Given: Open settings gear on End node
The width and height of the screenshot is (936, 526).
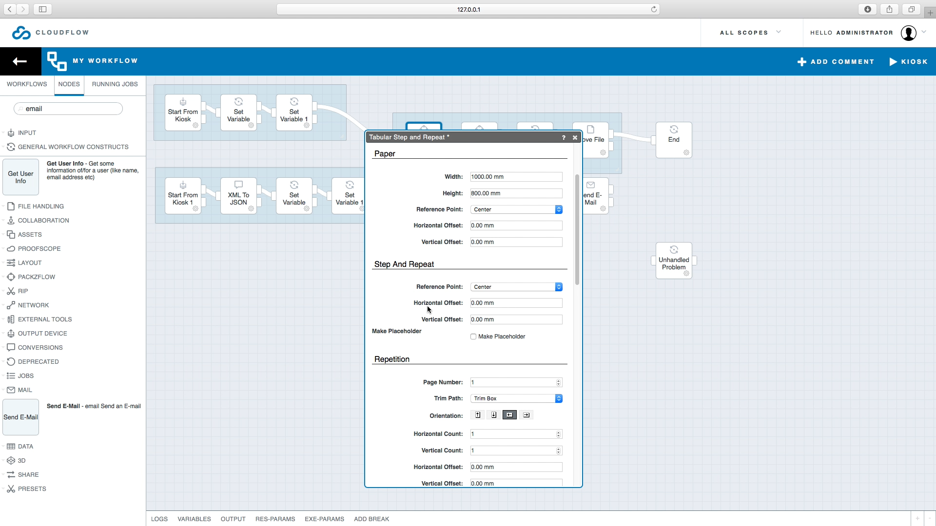Looking at the screenshot, I should pos(686,153).
